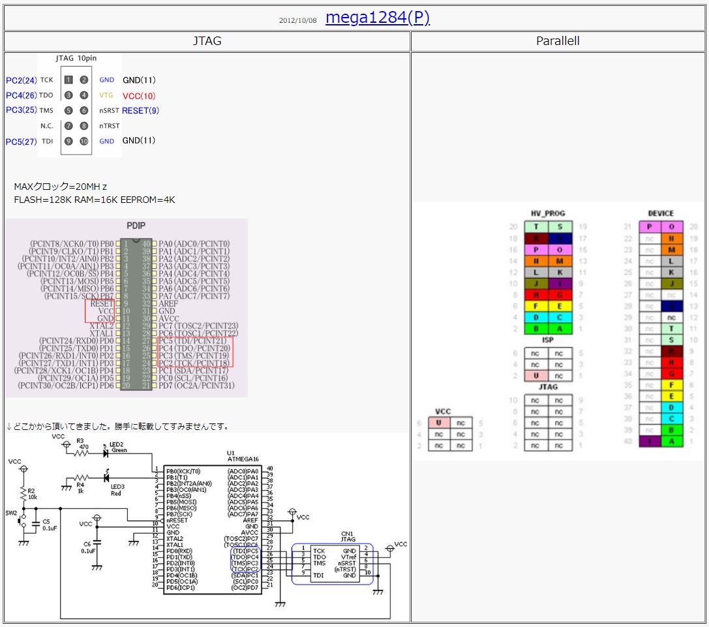Click pink U cell in VCC table

pos(439,423)
